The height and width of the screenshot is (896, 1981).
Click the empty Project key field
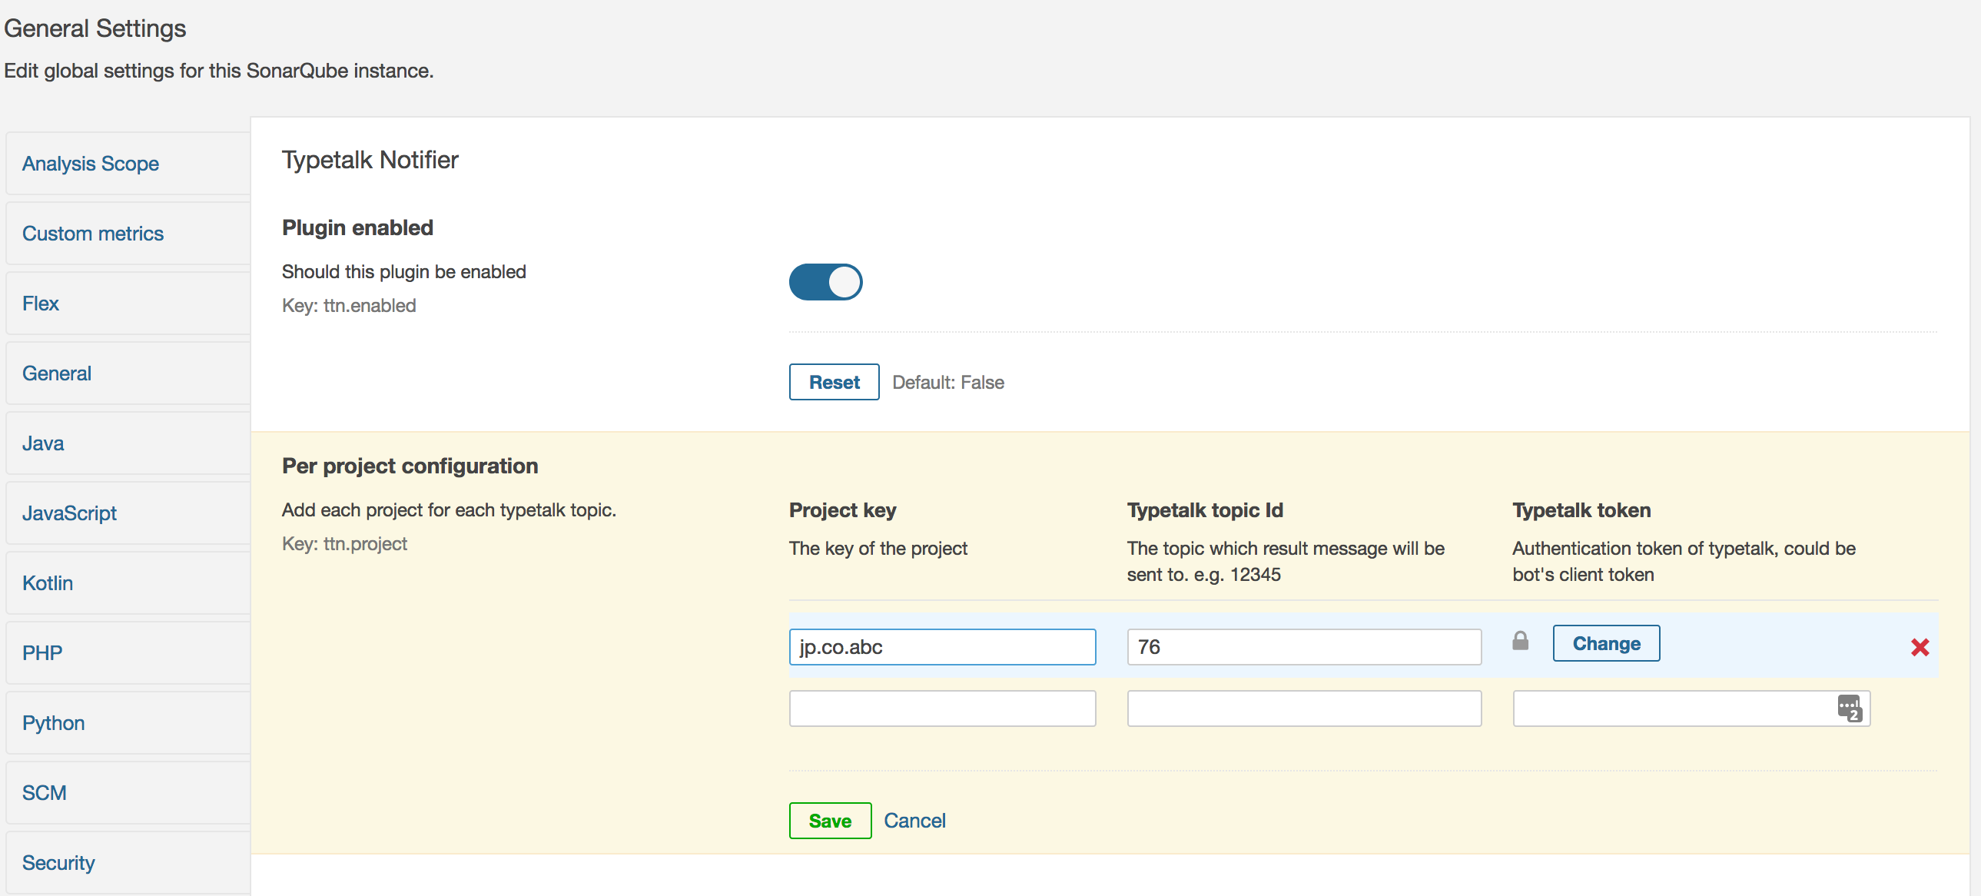point(941,708)
